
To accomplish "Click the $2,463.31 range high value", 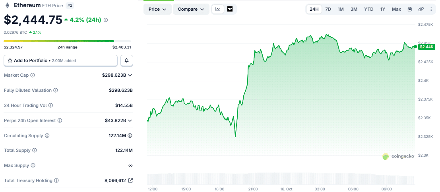I will coord(122,47).
